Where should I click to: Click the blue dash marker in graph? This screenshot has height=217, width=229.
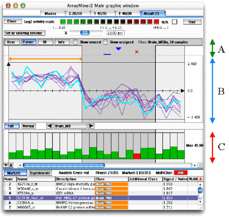107,54
